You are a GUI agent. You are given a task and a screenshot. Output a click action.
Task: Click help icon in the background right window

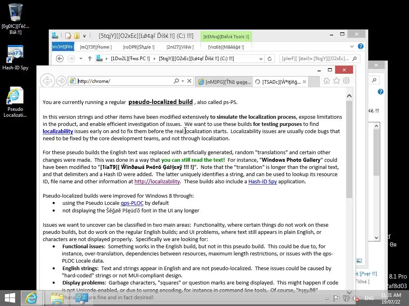coord(381,92)
